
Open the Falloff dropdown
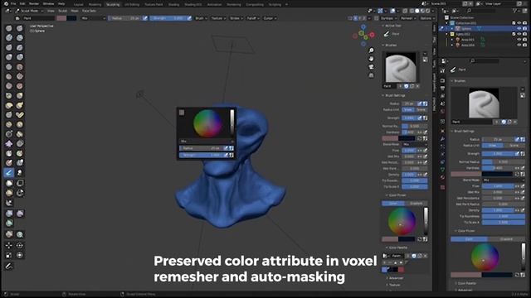(x=252, y=18)
